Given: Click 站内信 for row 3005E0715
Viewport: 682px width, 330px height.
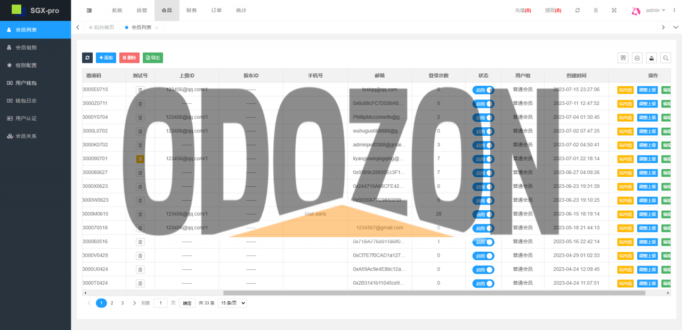Looking at the screenshot, I should pyautogui.click(x=626, y=90).
